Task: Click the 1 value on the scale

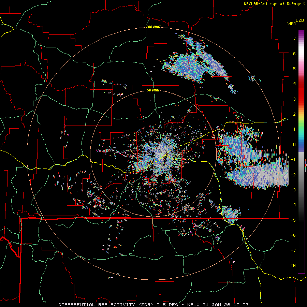Action: pyautogui.click(x=294, y=129)
